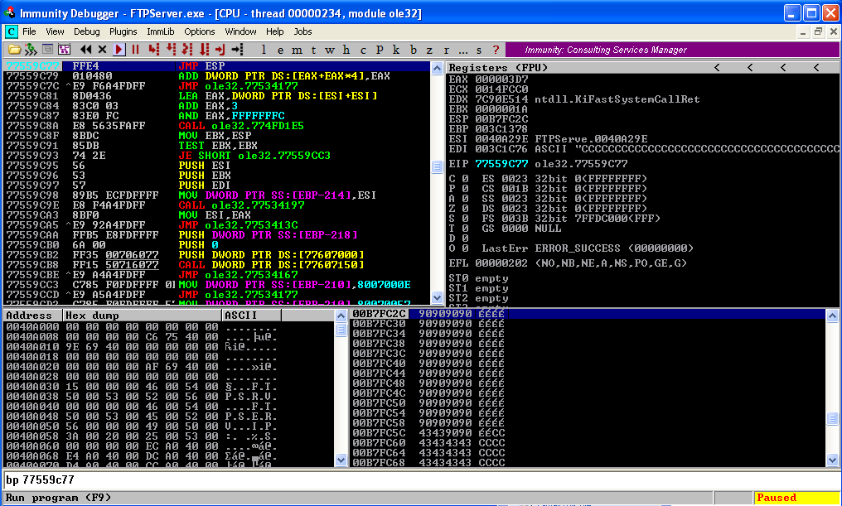Open the Debug menu

86,31
